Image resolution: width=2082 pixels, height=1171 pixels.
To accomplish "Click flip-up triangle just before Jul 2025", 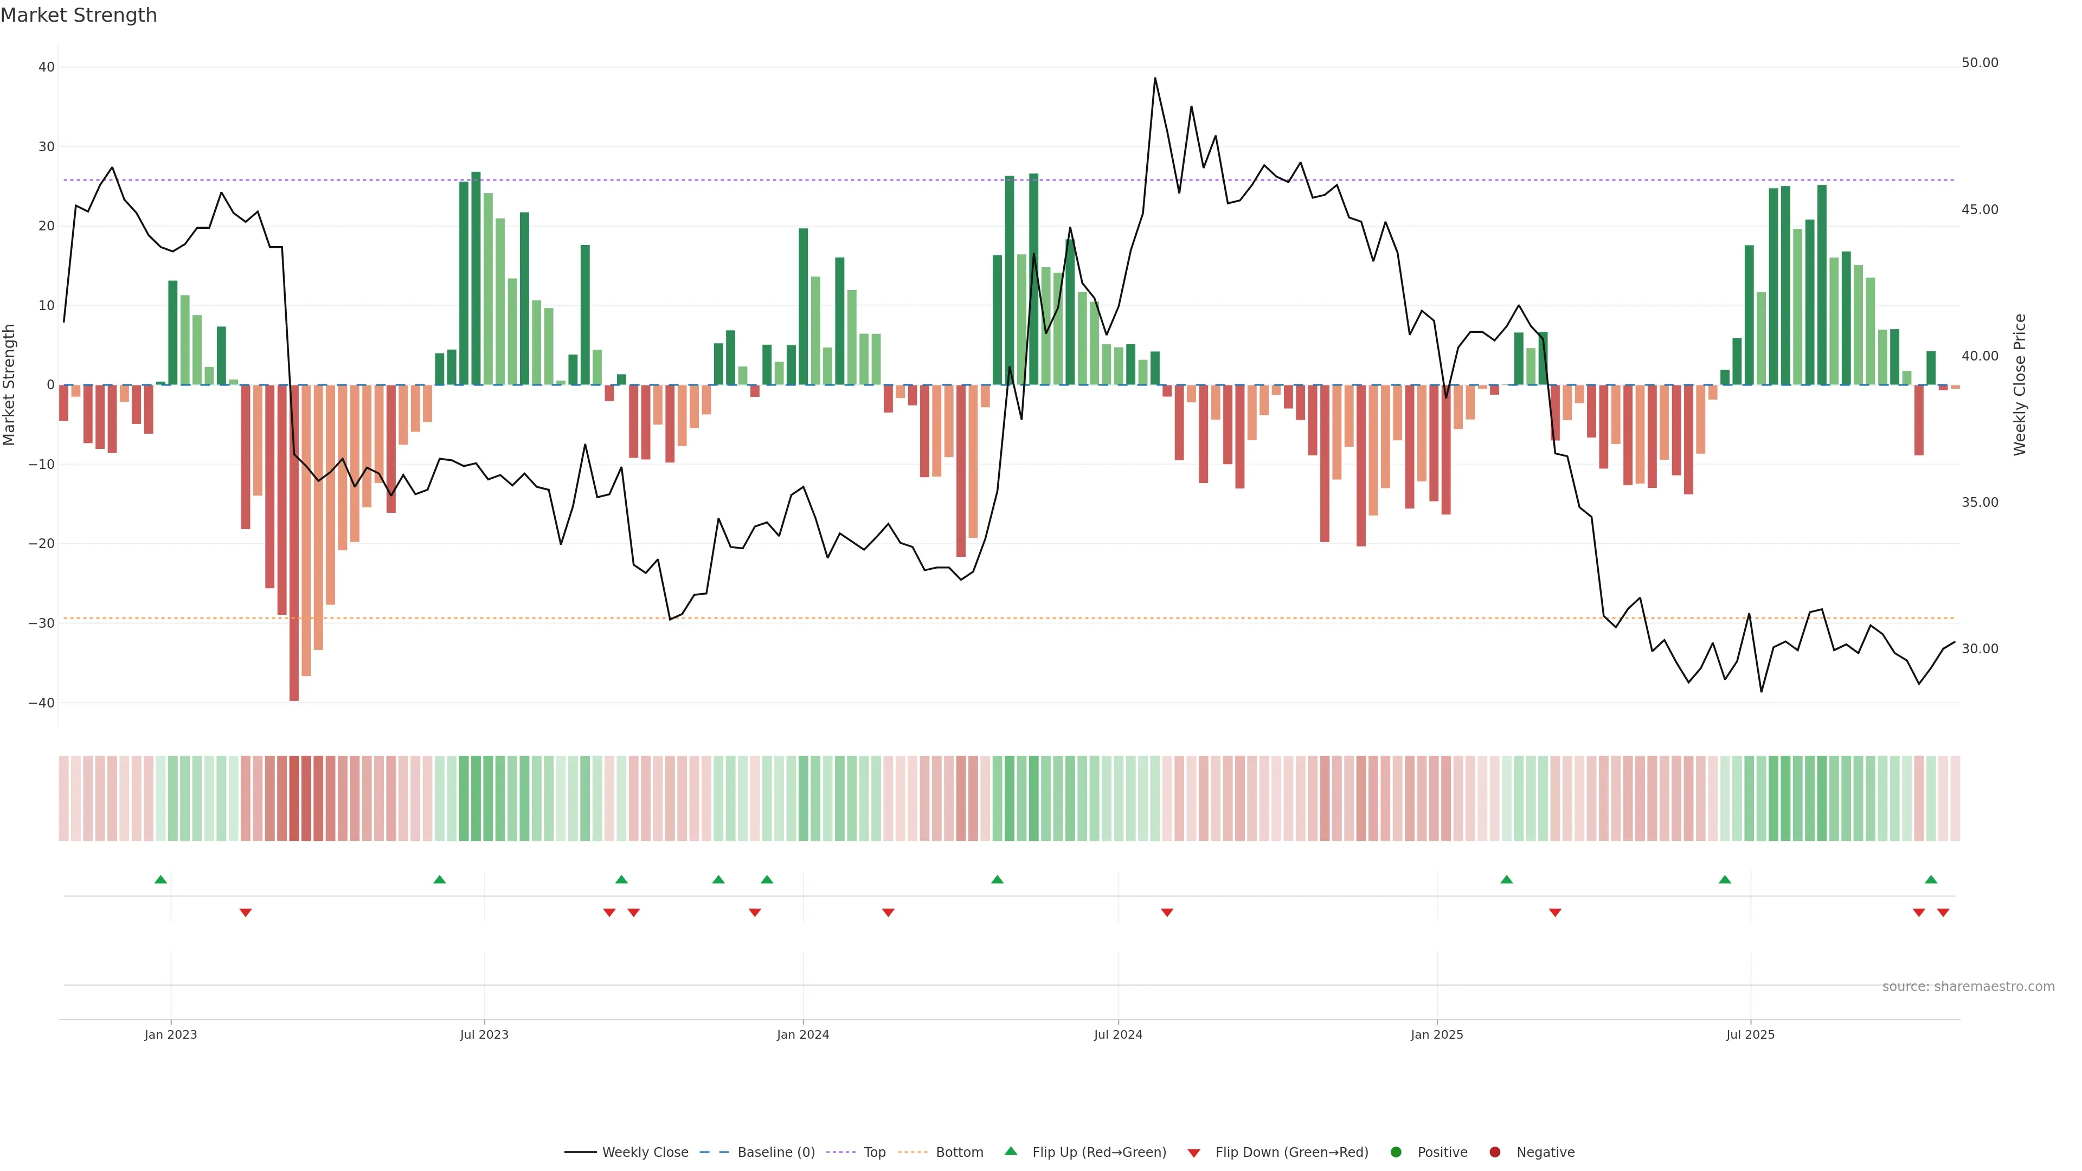I will (1725, 879).
